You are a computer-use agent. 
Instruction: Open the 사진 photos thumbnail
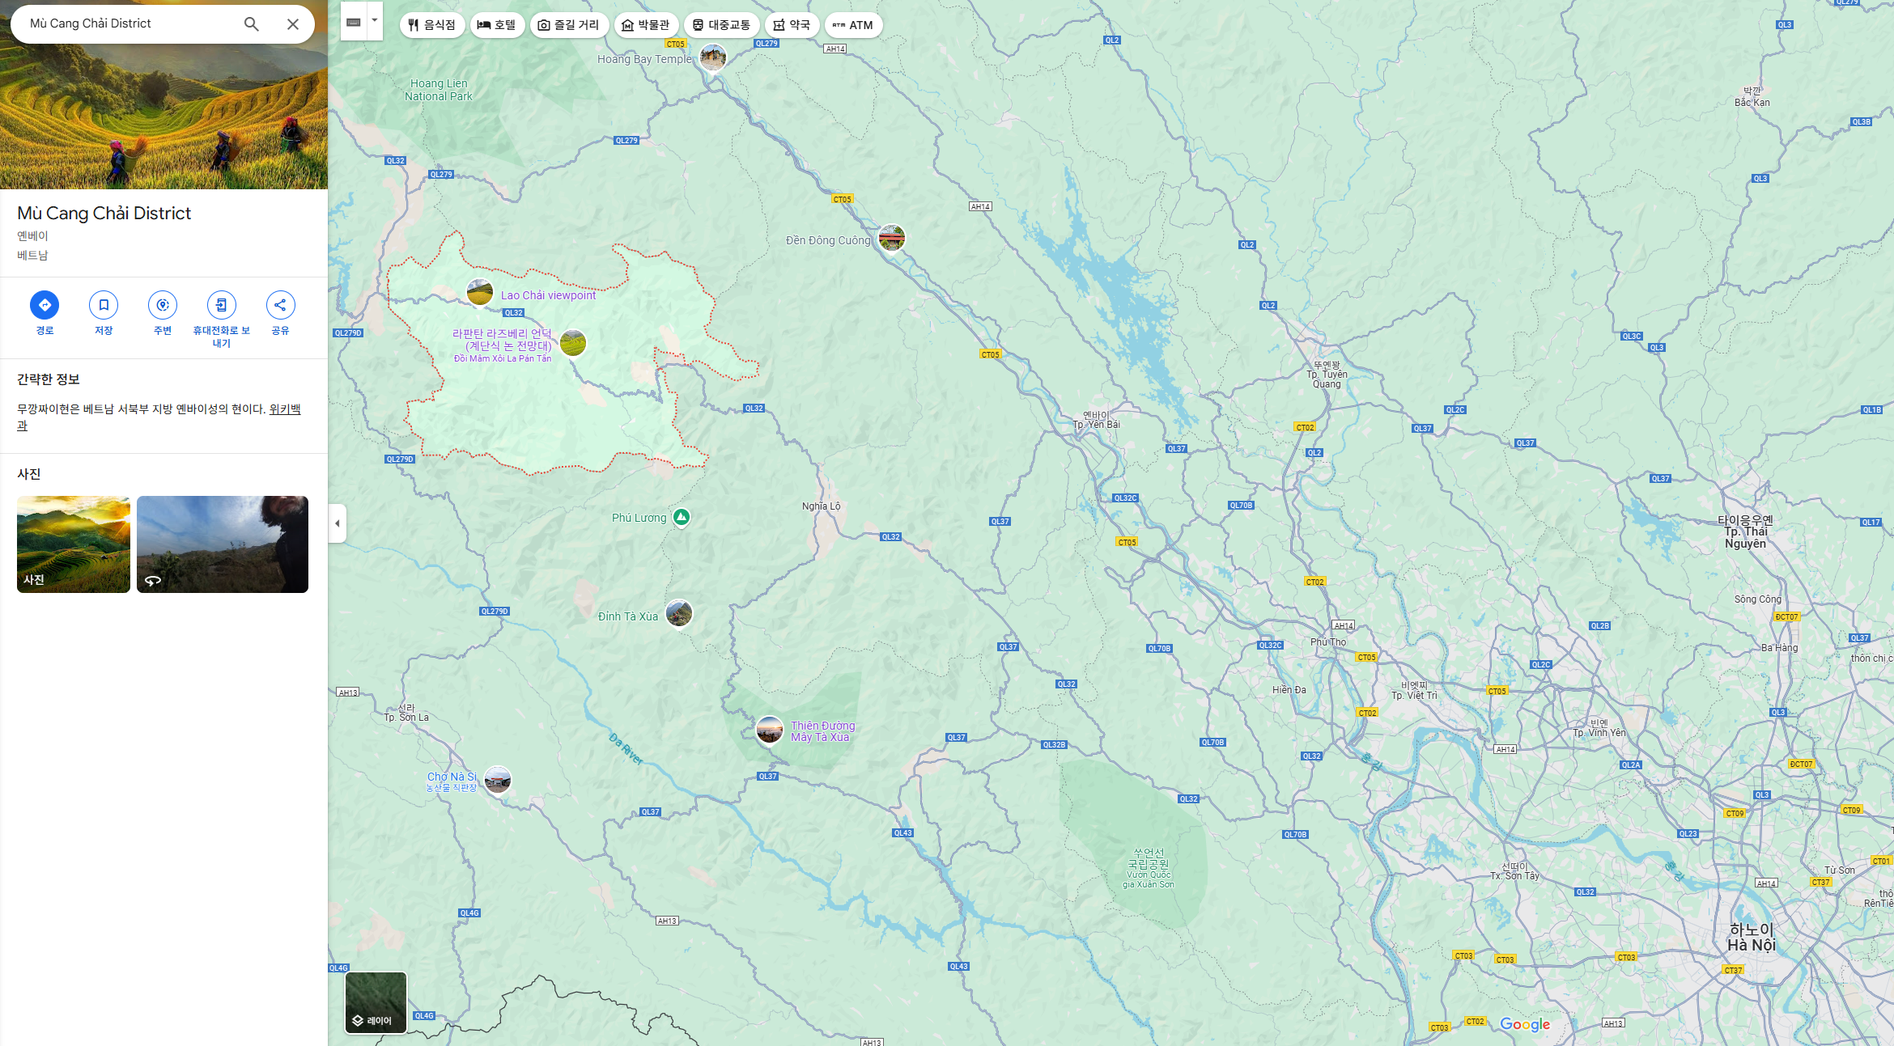[x=74, y=544]
